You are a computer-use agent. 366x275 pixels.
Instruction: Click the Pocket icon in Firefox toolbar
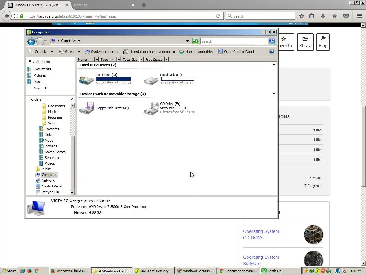click(x=346, y=16)
